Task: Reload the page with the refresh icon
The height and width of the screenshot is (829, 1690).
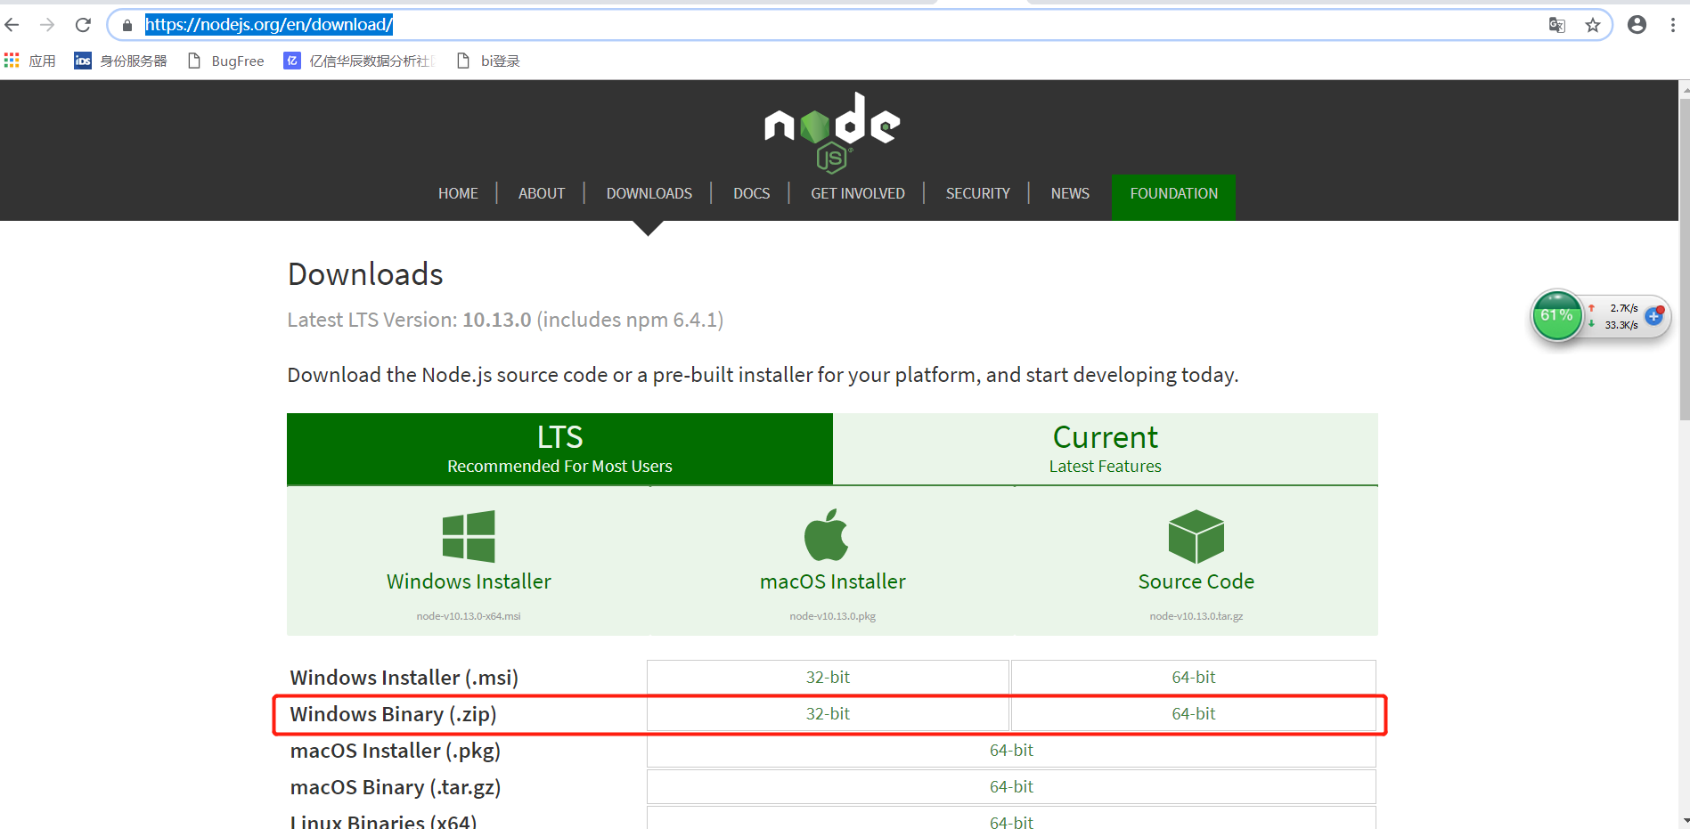Action: pos(82,24)
